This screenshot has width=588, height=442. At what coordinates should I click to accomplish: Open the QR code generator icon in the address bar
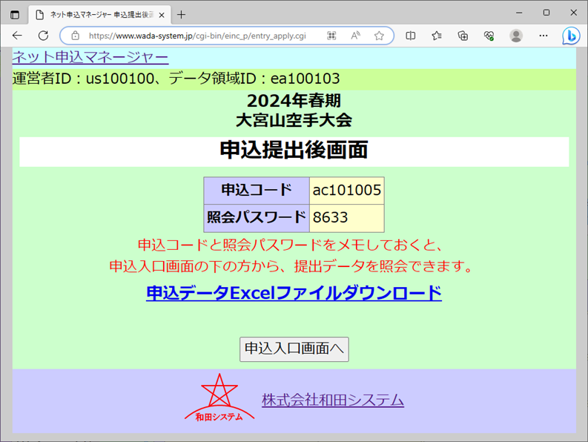tap(331, 36)
